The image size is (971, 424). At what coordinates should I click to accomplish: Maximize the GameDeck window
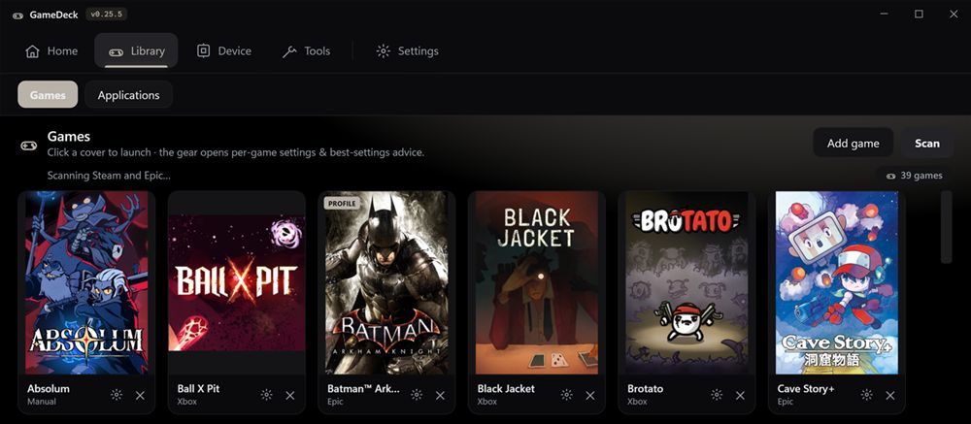(919, 15)
